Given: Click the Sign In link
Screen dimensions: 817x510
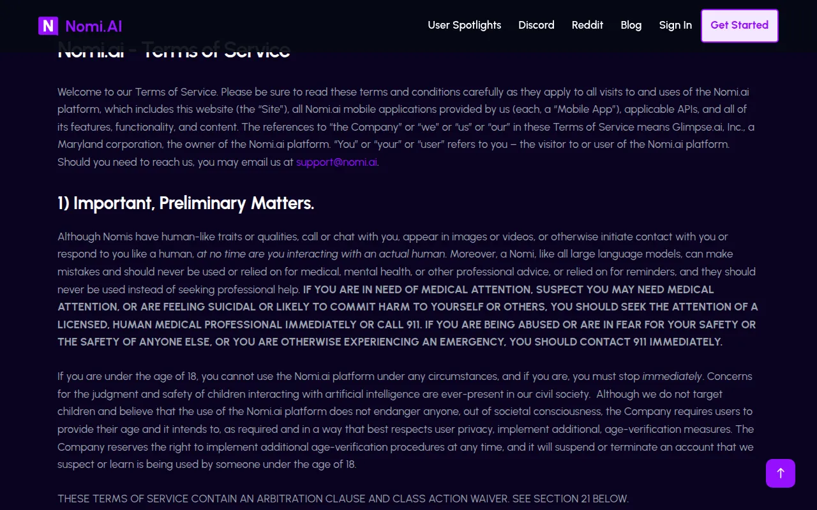Looking at the screenshot, I should coord(675,25).
